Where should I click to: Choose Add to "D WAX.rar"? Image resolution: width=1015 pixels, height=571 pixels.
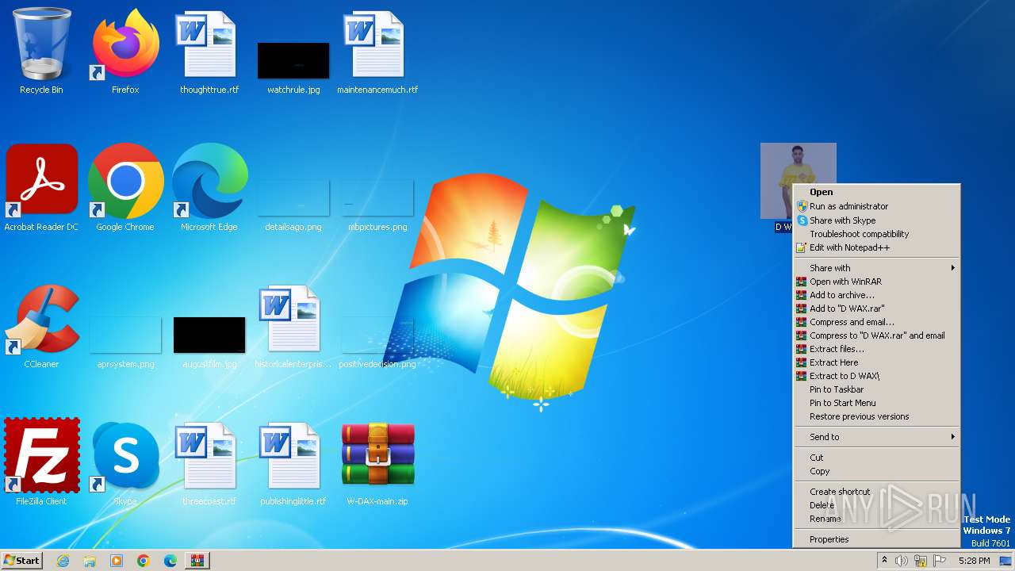click(x=876, y=308)
